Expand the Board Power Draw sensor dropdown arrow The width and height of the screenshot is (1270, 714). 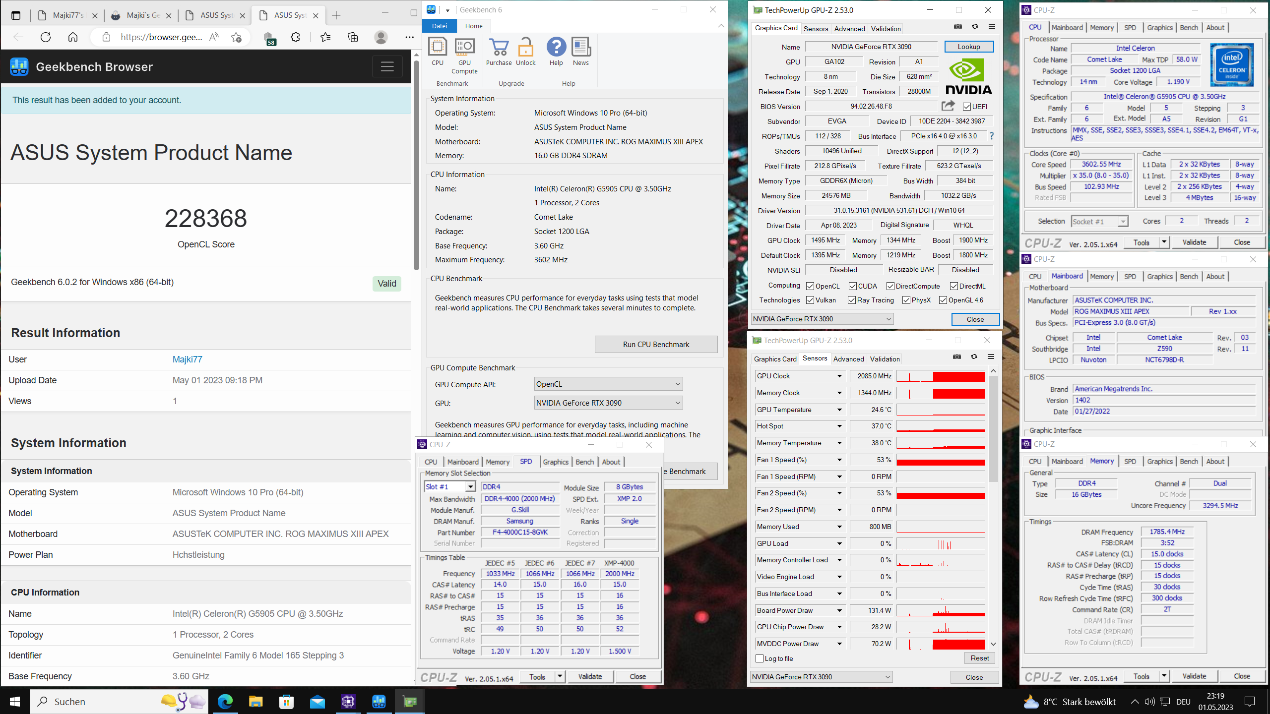tap(839, 610)
